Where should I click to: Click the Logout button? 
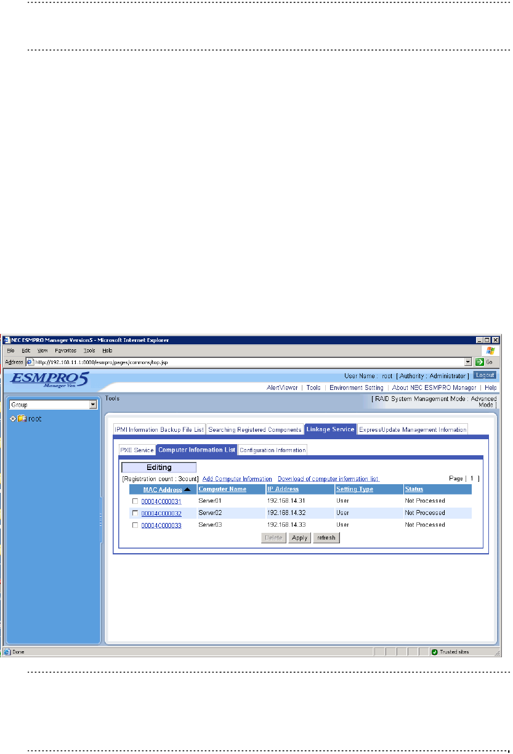[x=485, y=375]
